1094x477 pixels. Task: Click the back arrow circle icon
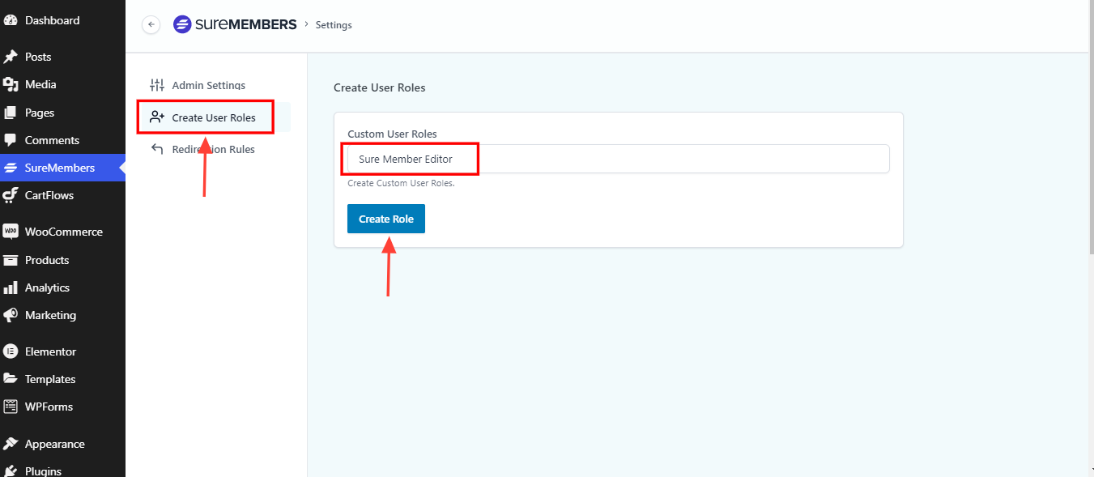(151, 24)
